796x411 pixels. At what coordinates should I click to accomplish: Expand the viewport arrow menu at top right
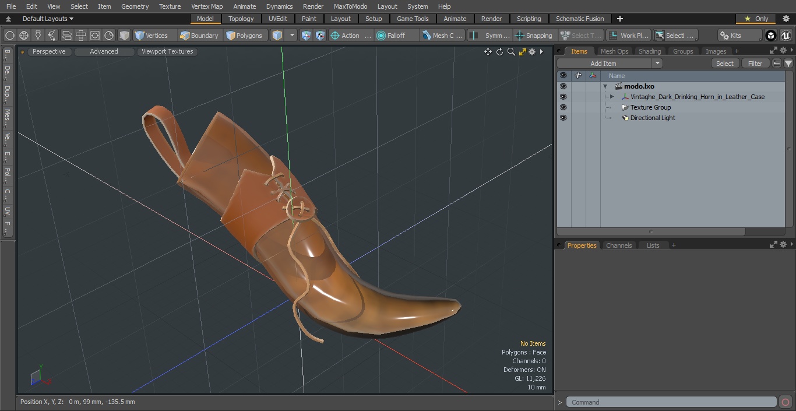tap(541, 52)
